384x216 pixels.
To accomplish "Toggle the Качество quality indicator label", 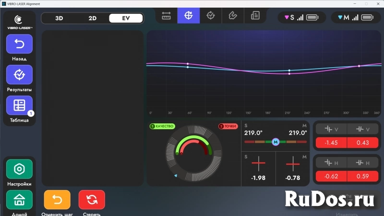I will (x=162, y=126).
